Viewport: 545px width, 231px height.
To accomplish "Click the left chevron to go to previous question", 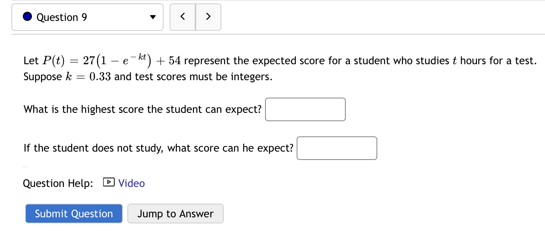I will click(x=182, y=17).
